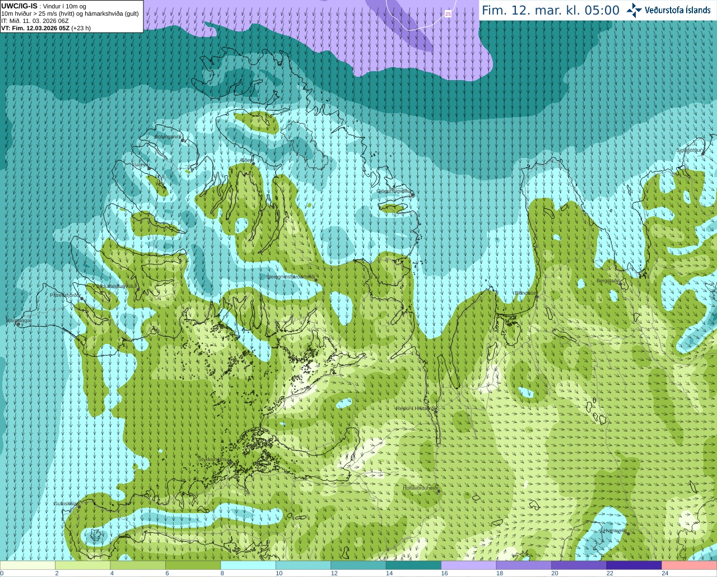Click the Bíldudalsflugvöllur station label
The width and height of the screenshot is (717, 577).
tap(116, 286)
